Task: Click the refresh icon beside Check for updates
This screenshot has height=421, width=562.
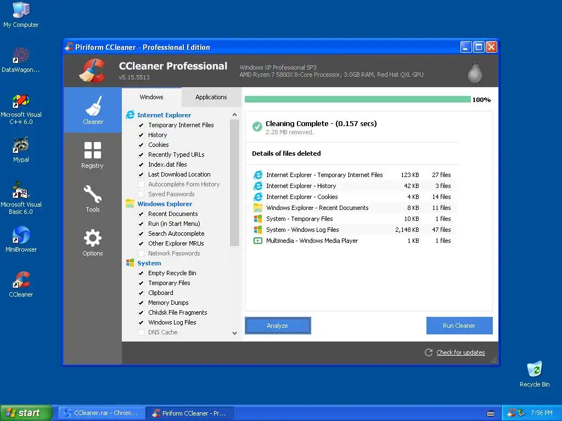Action: [x=429, y=352]
